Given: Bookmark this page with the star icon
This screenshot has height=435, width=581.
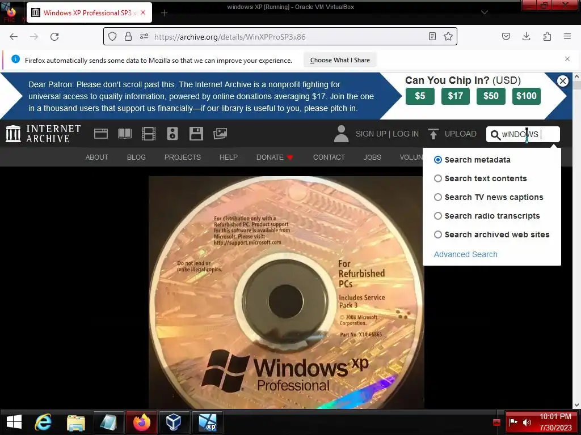Looking at the screenshot, I should tap(448, 36).
